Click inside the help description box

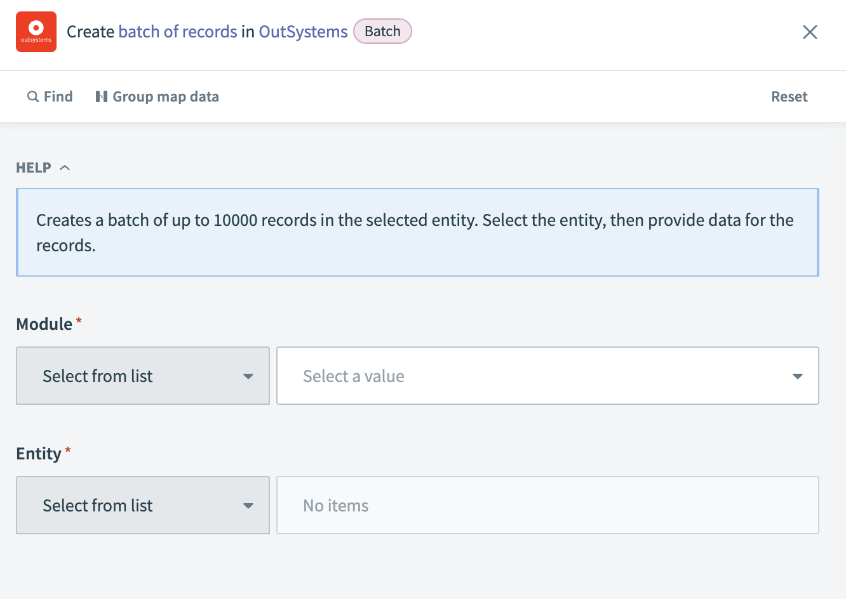pos(417,232)
